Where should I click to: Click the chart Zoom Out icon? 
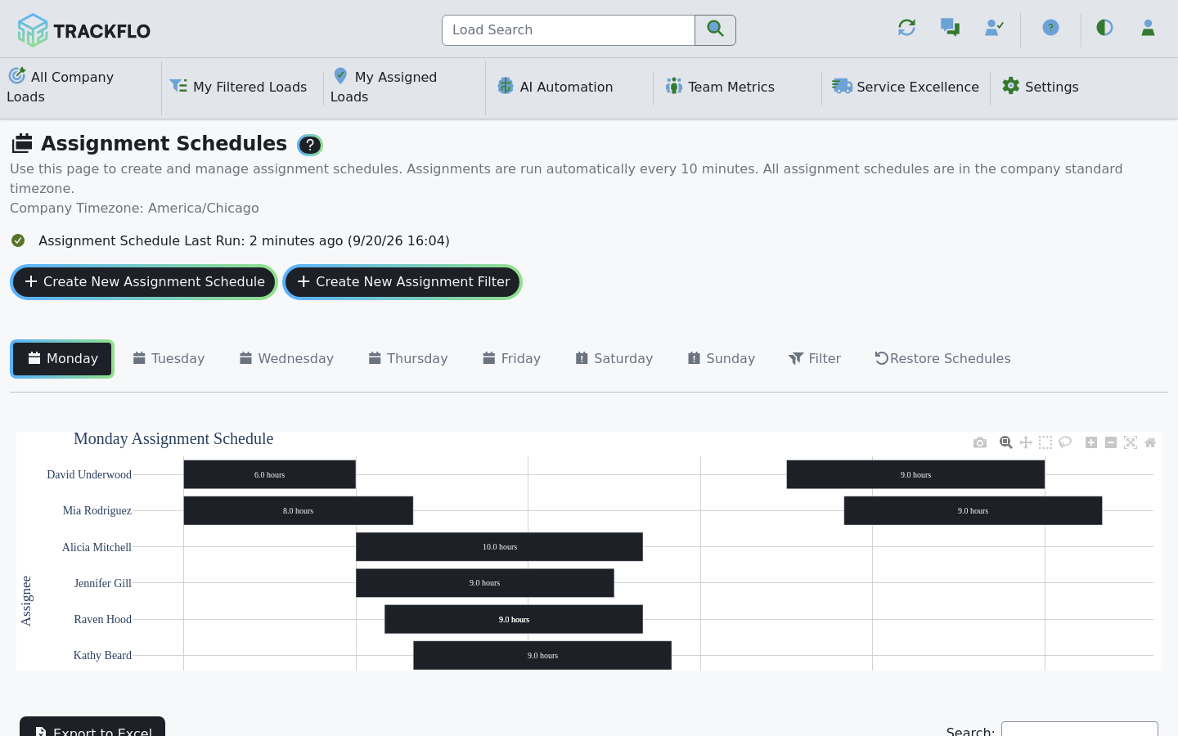click(x=1111, y=442)
